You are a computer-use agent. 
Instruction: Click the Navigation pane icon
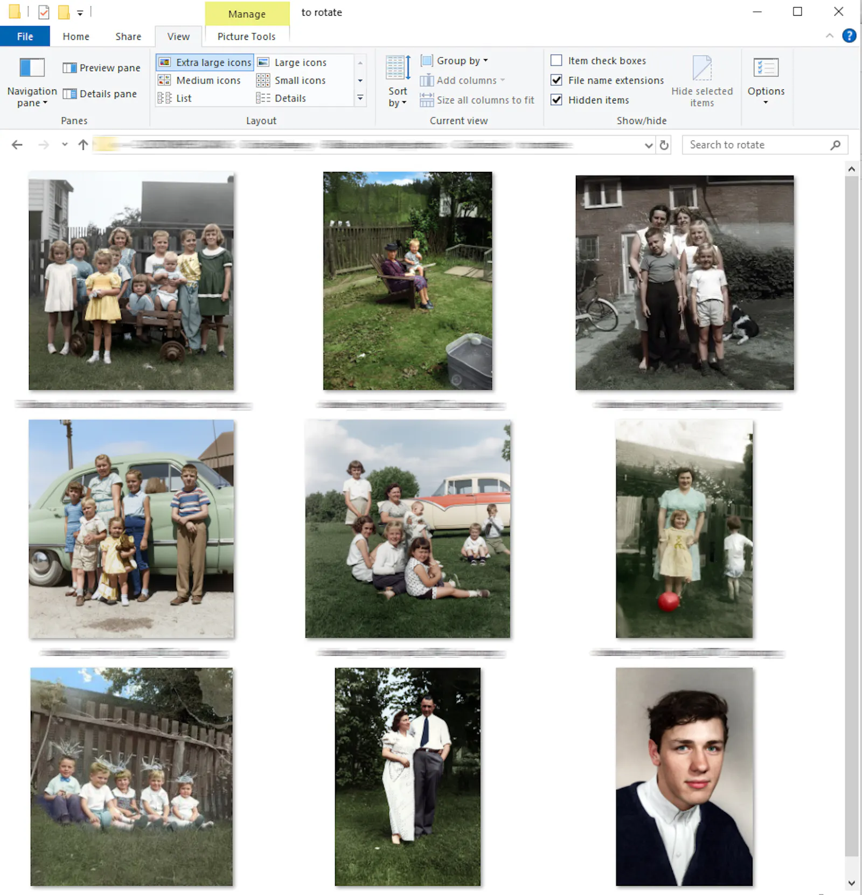(x=32, y=68)
